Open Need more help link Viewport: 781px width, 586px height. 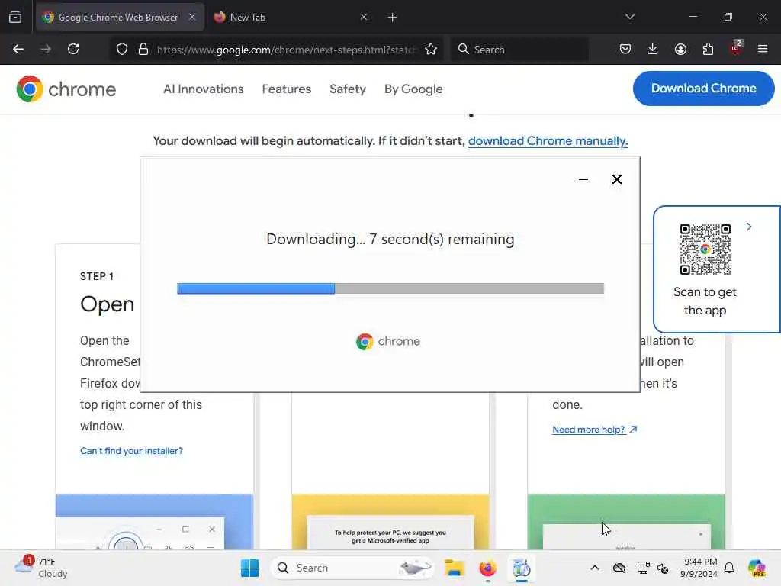595,430
